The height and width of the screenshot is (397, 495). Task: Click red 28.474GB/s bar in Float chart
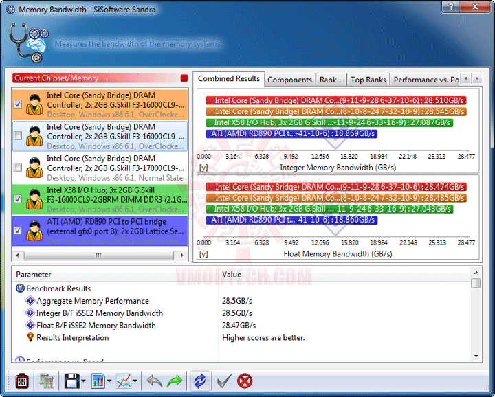pyautogui.click(x=336, y=187)
